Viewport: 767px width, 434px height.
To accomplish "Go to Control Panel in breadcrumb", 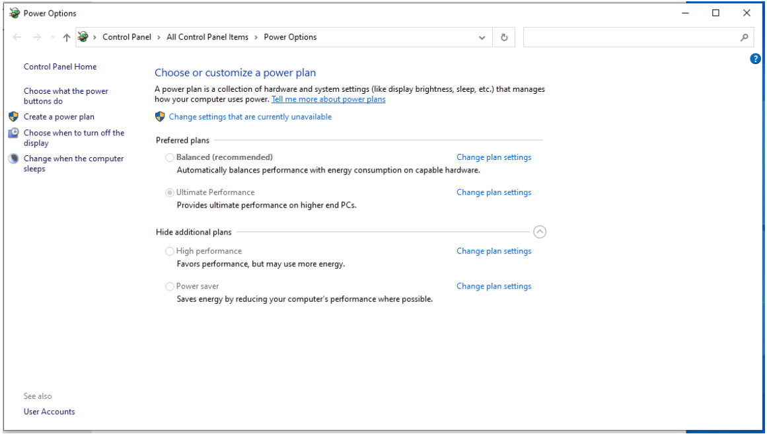I will coord(127,38).
